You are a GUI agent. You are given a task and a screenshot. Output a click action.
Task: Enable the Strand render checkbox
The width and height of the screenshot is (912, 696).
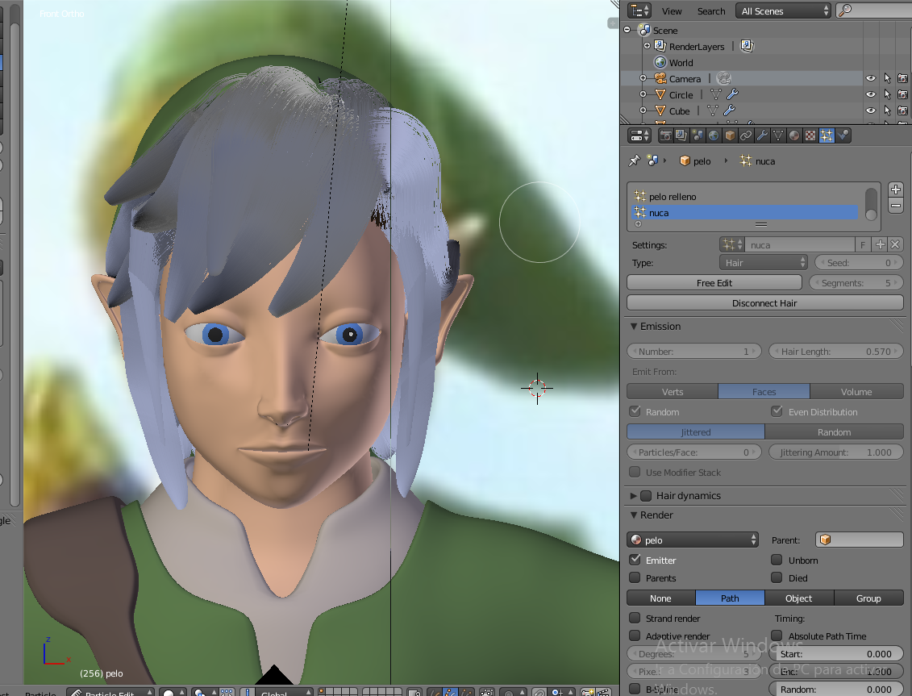pos(635,619)
